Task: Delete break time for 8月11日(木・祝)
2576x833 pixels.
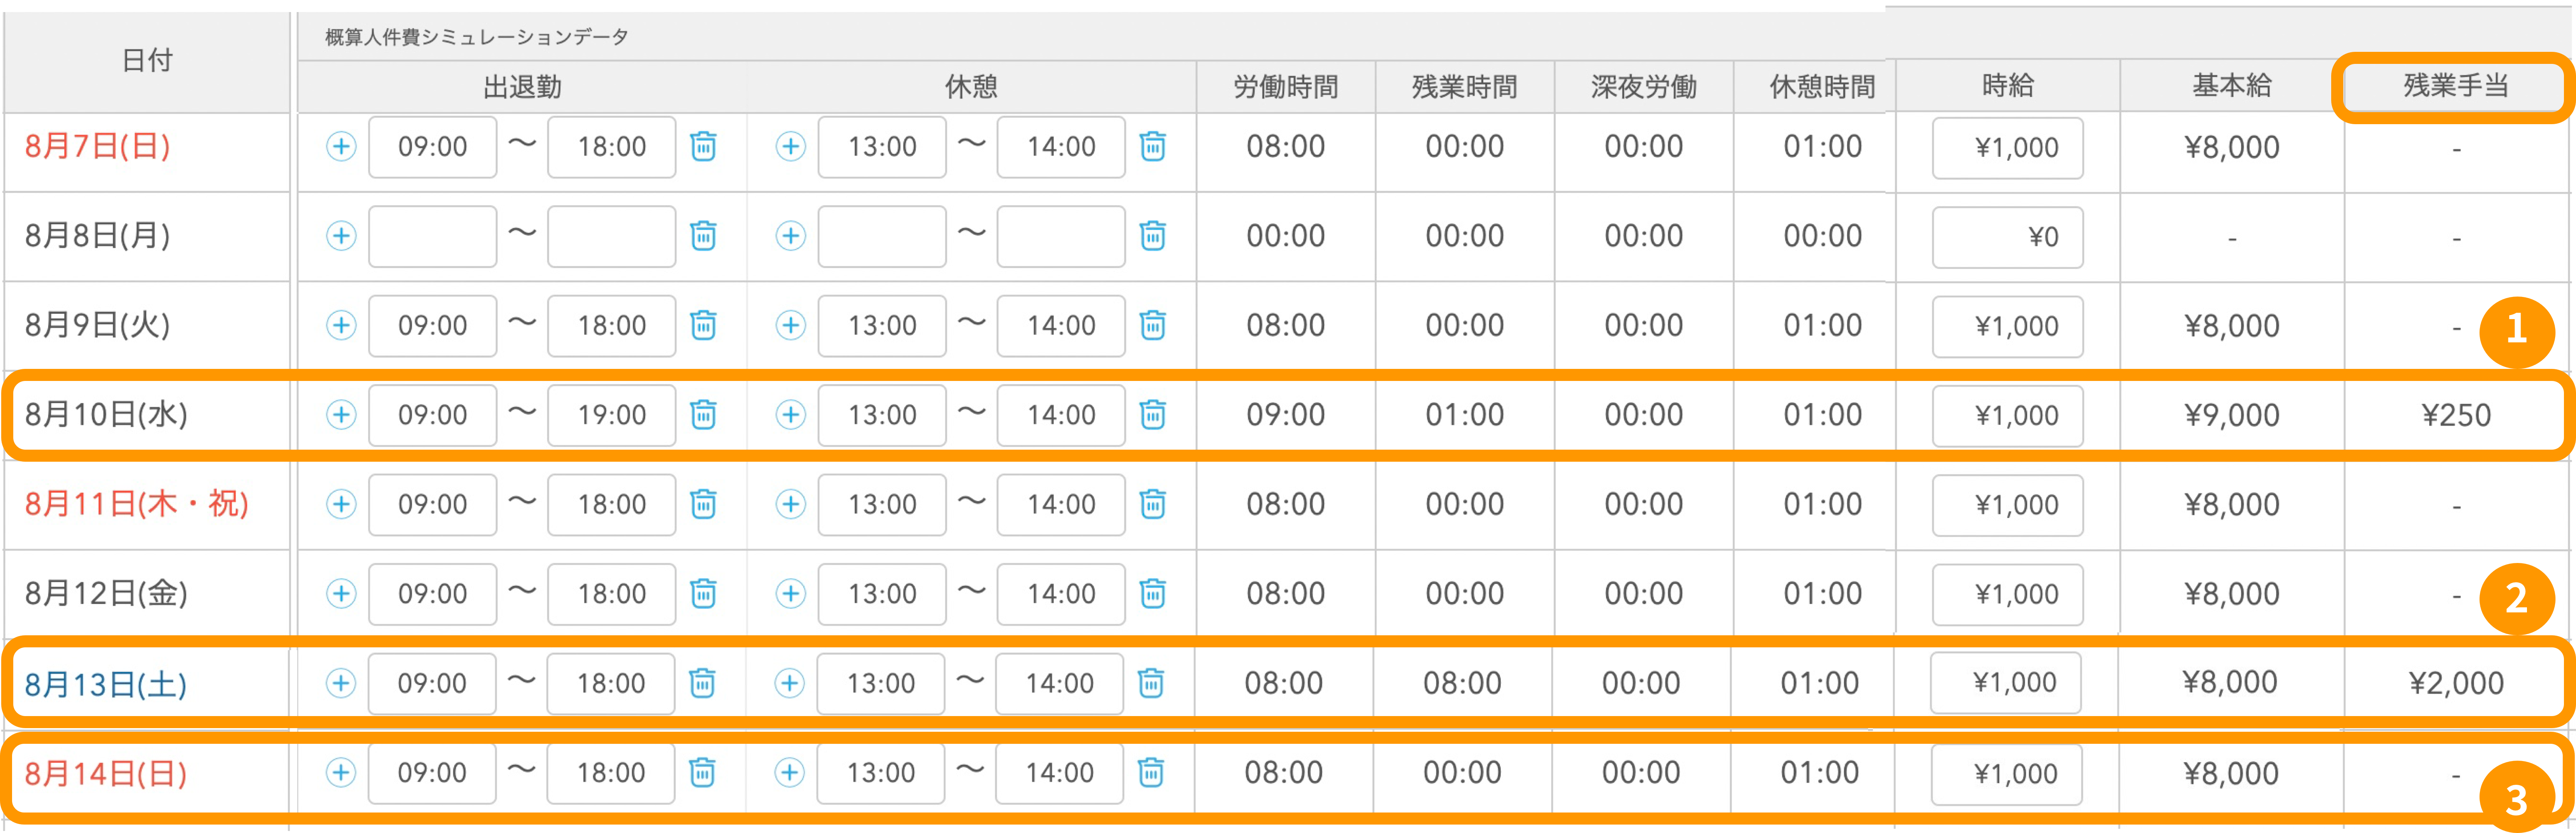Action: pyautogui.click(x=1152, y=504)
